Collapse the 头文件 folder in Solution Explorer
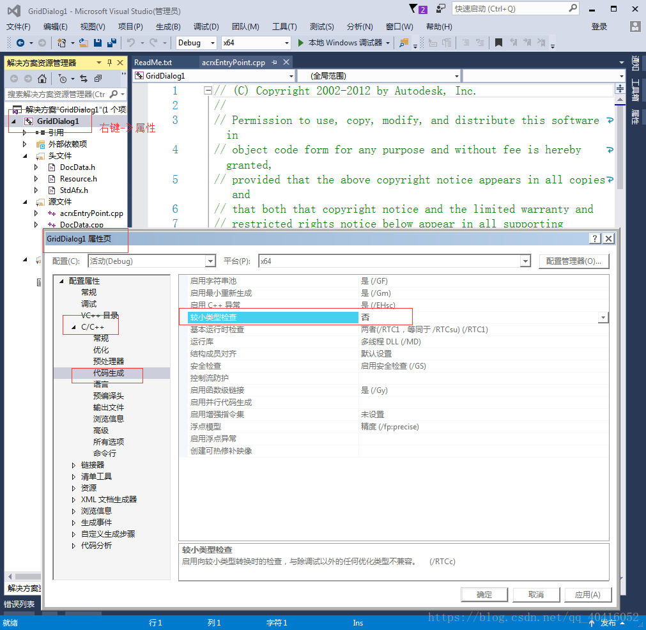646x630 pixels. 25,156
